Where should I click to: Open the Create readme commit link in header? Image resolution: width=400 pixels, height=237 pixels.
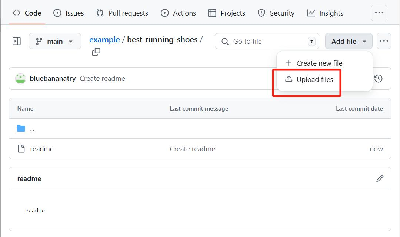pos(102,78)
